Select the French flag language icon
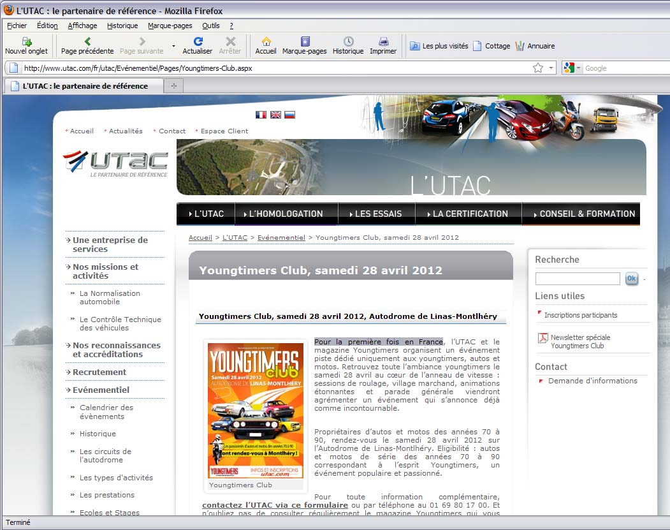The height and width of the screenshot is (530, 670). 261,115
